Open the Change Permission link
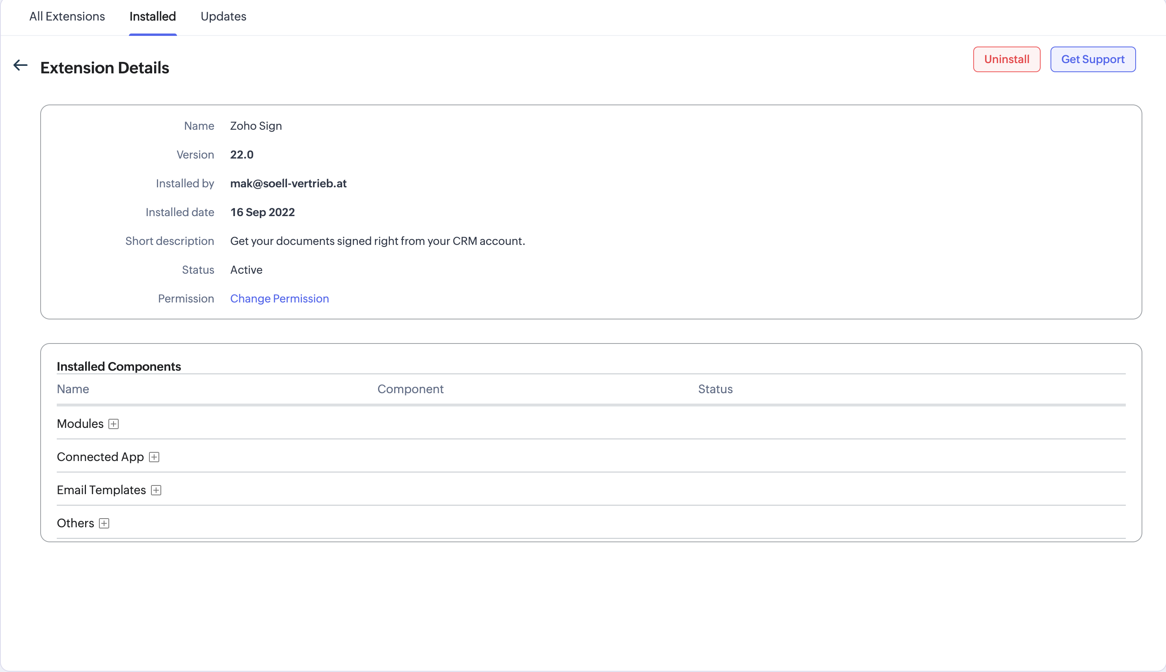Screen dimensions: 1166x672 [x=279, y=299]
